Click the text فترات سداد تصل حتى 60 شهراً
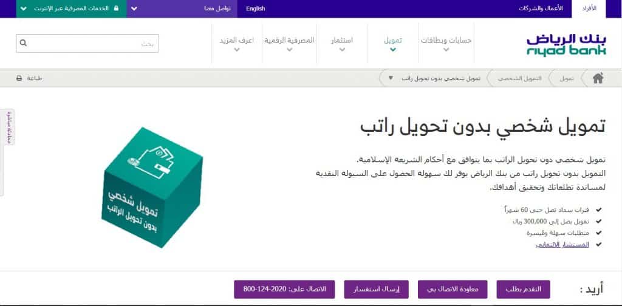This screenshot has height=306, width=622. click(547, 209)
